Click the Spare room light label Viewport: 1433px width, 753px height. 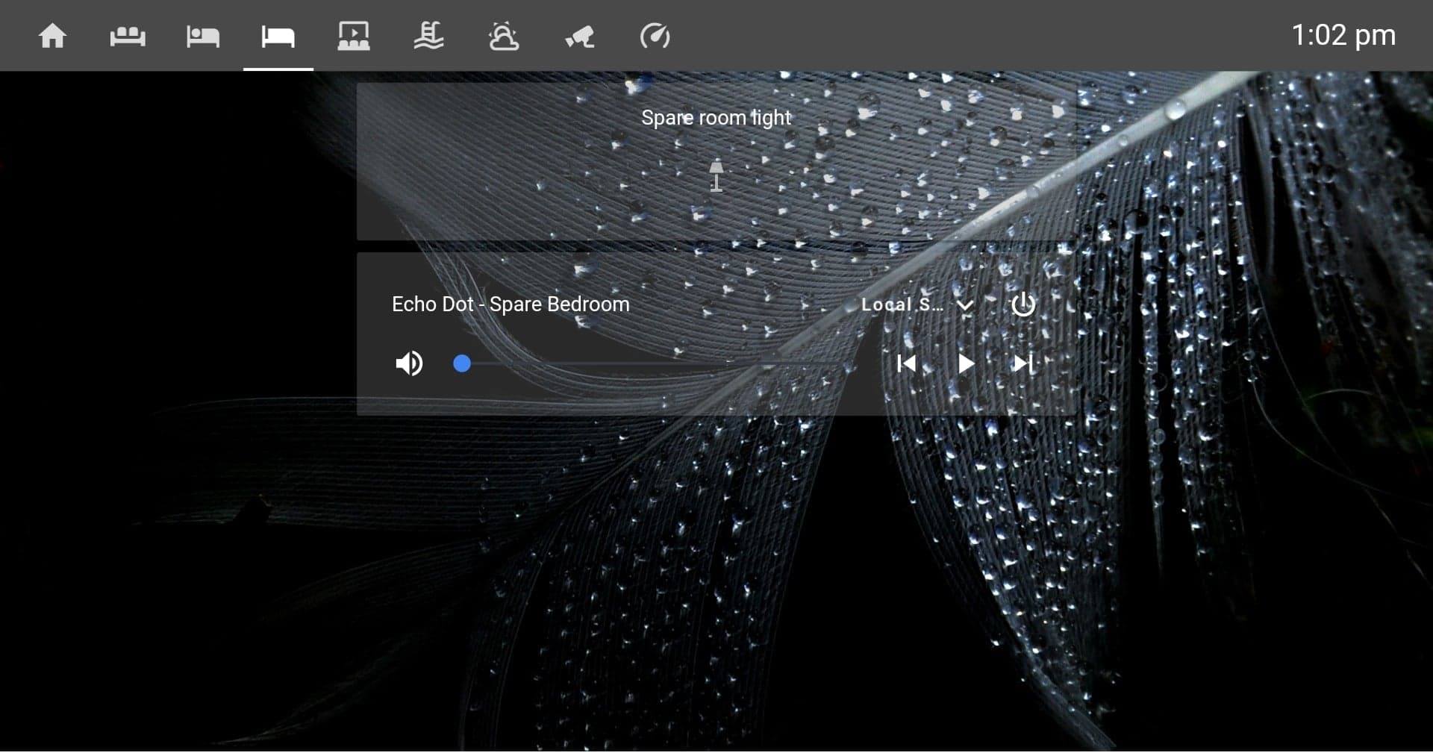pyautogui.click(x=716, y=118)
